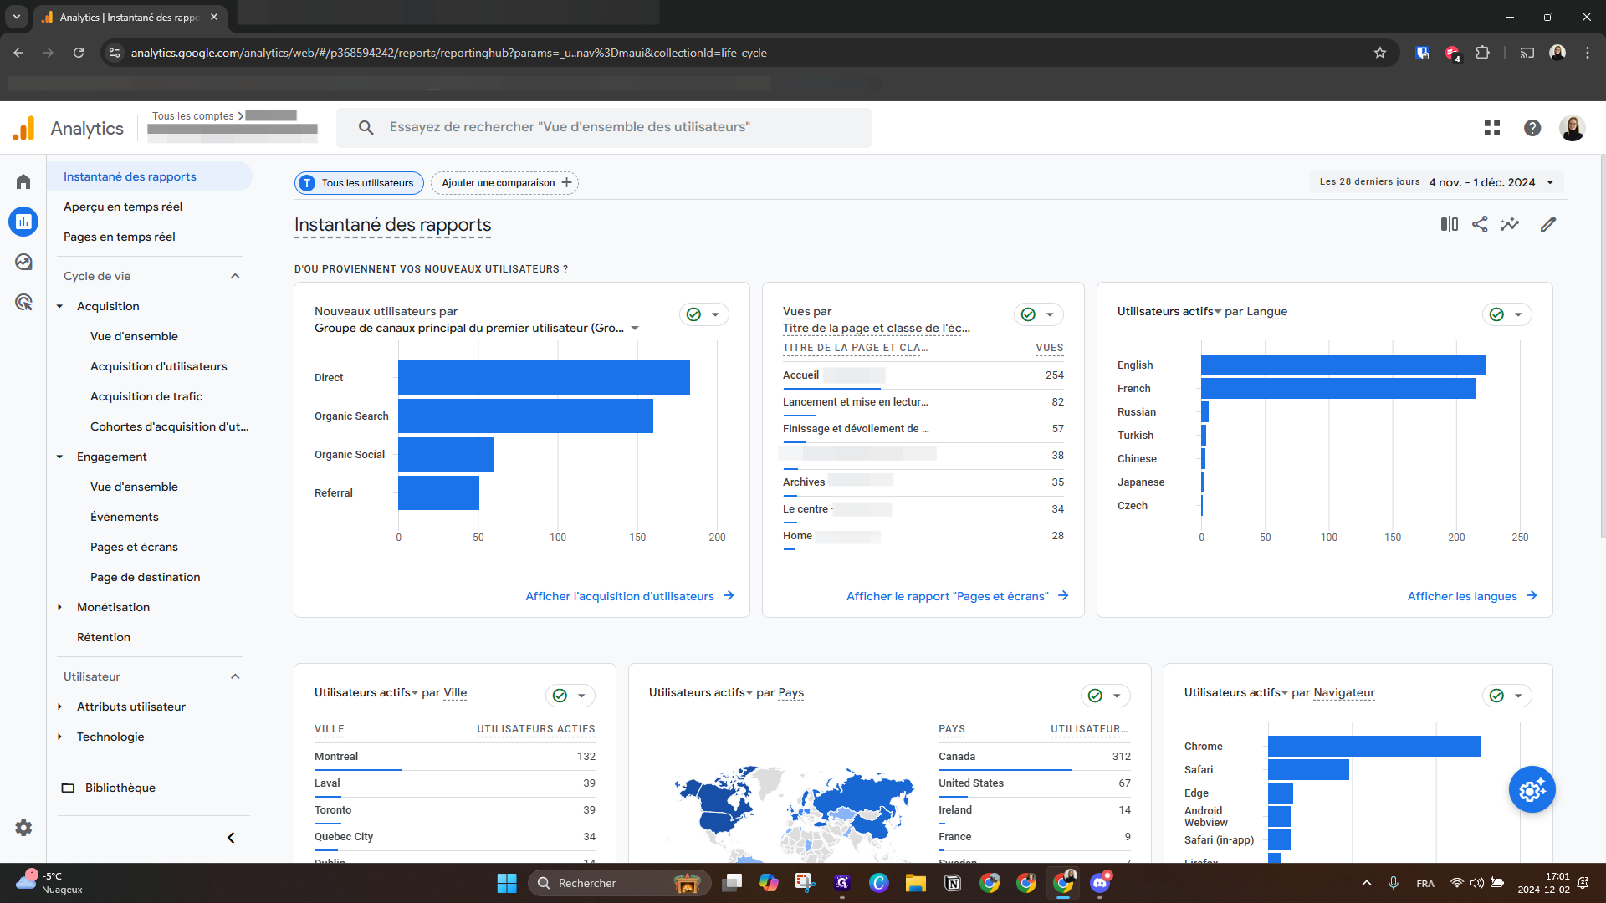Toggle the check status on Ville card

pos(560,696)
